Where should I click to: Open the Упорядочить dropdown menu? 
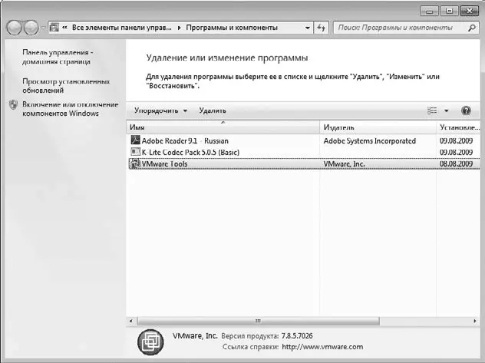coord(160,111)
